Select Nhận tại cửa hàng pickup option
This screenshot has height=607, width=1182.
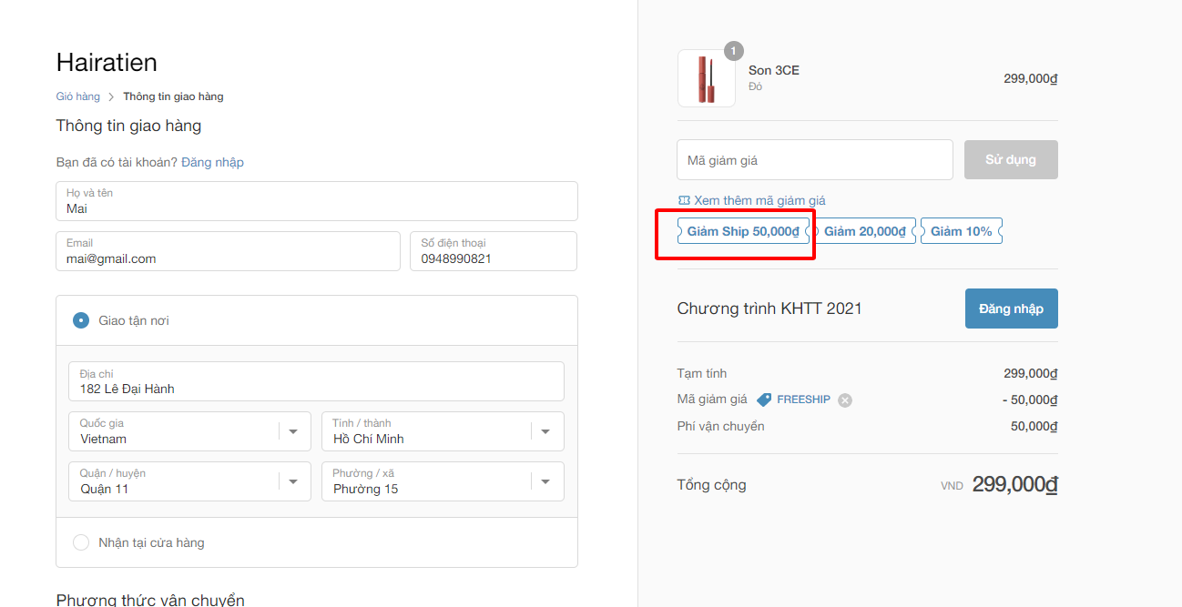(81, 542)
